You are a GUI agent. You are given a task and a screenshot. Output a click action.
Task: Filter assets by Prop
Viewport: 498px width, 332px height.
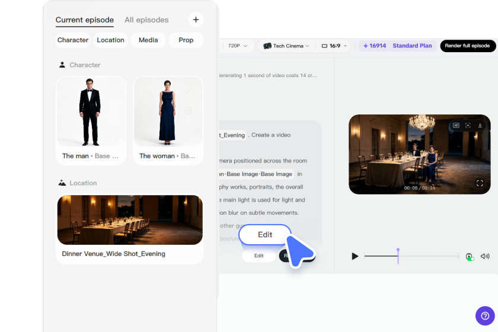coord(186,40)
